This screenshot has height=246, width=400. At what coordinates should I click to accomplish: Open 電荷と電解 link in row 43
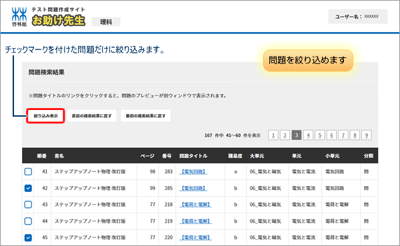(195, 205)
